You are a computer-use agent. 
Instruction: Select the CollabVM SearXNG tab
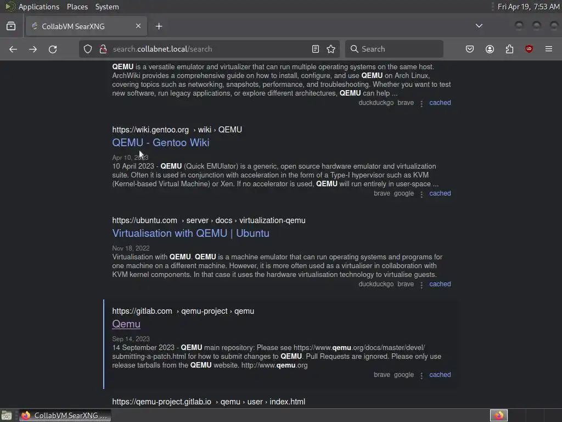click(x=86, y=26)
